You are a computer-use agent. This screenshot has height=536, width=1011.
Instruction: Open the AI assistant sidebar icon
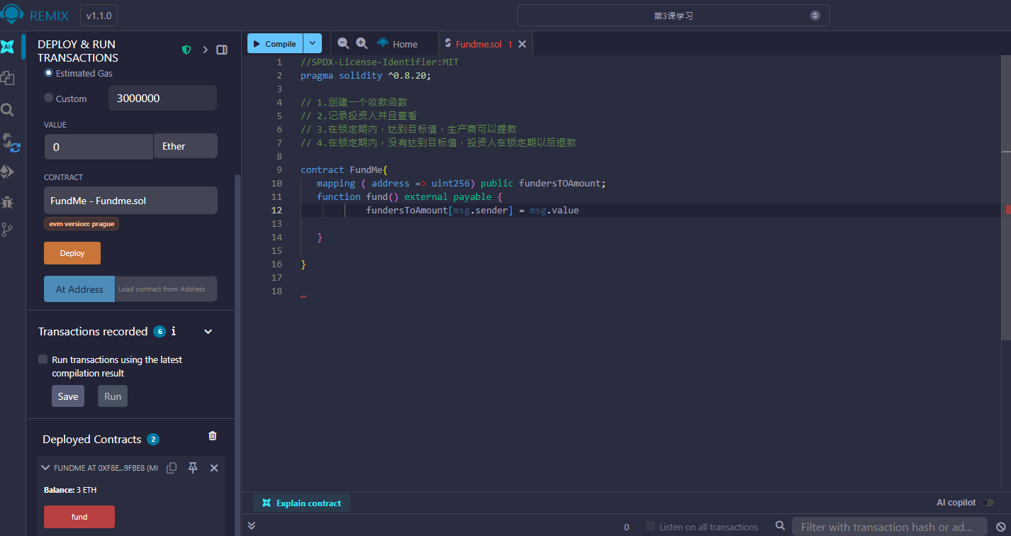coord(8,47)
